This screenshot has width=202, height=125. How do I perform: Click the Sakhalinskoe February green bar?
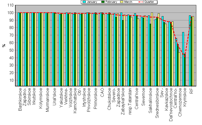coord(150,55)
